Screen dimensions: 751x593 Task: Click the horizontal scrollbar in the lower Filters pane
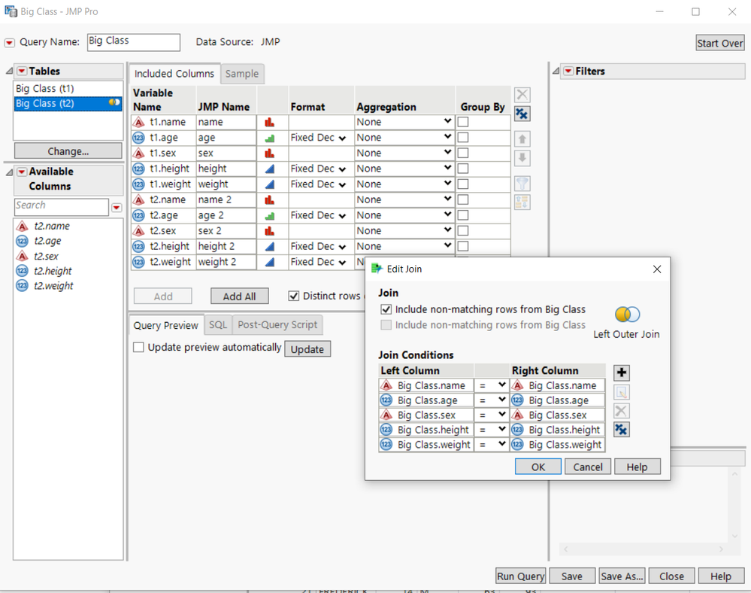(643, 549)
